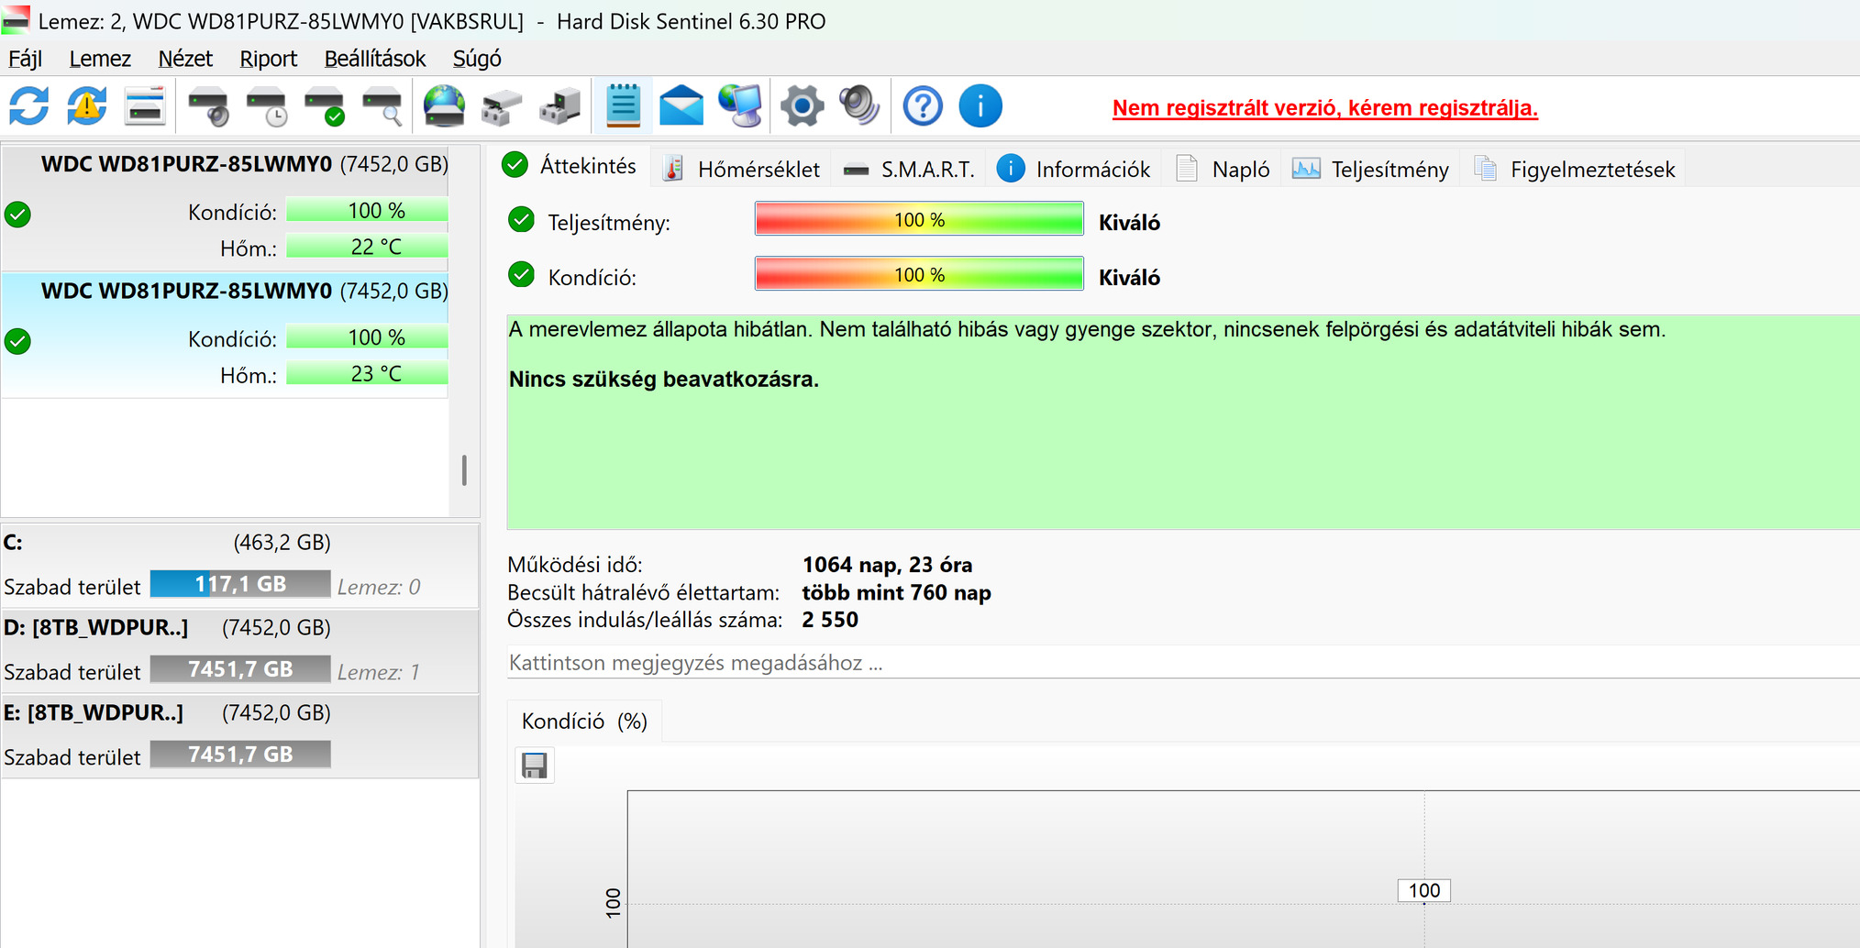1860x948 pixels.
Task: Open the Teljesítmény tab
Action: click(1371, 170)
